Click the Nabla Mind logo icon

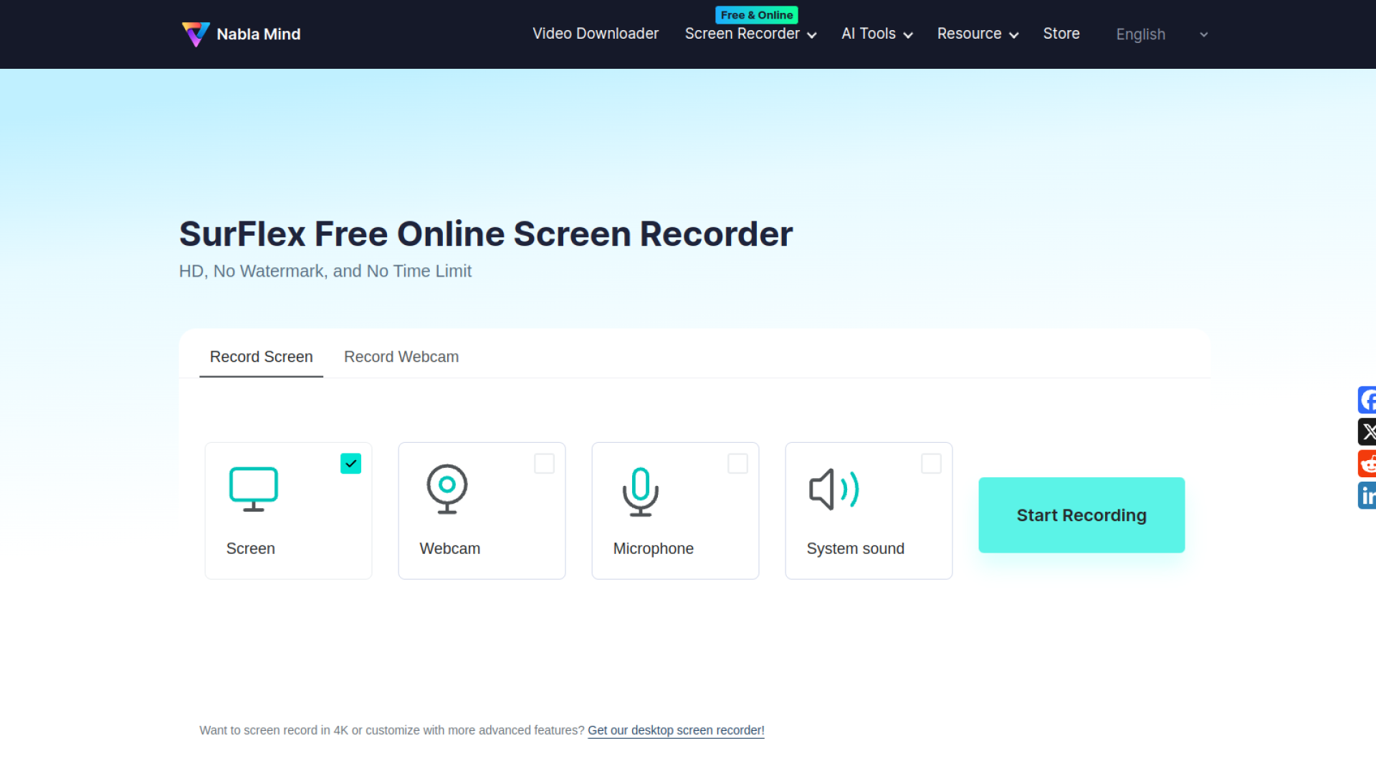coord(196,34)
